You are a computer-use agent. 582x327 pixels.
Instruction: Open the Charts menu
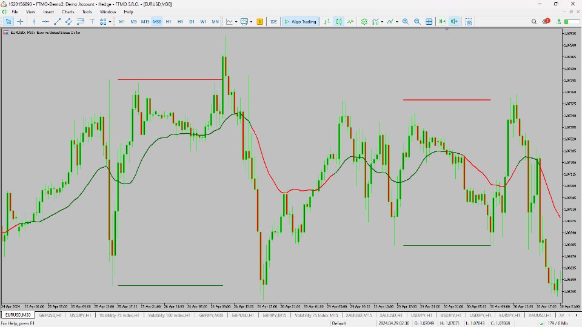point(68,12)
